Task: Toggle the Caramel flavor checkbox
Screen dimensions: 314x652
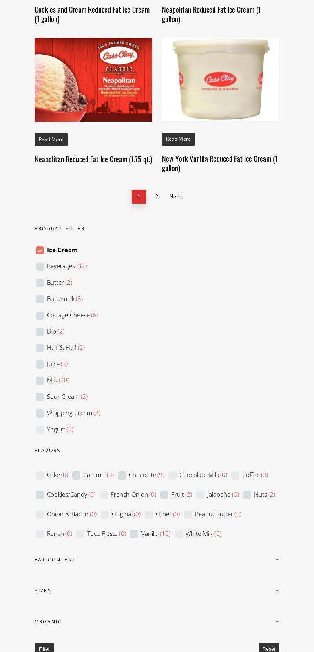Action: [x=76, y=475]
